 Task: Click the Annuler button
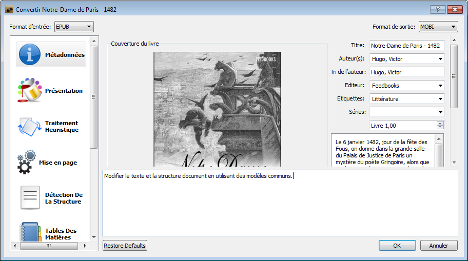coord(438,246)
